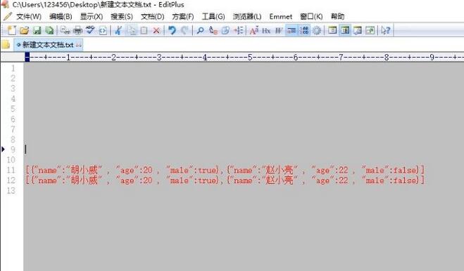The height and width of the screenshot is (271, 464).
Task: Open the Emmet menu
Action: click(280, 17)
